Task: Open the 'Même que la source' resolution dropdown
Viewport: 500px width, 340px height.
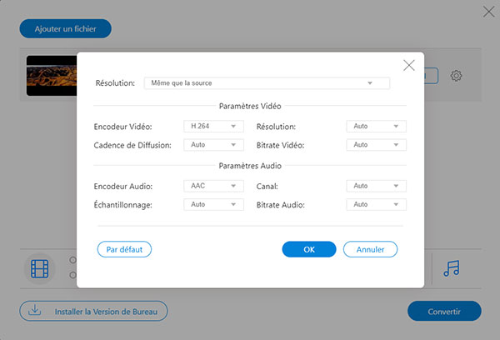Action: point(266,83)
